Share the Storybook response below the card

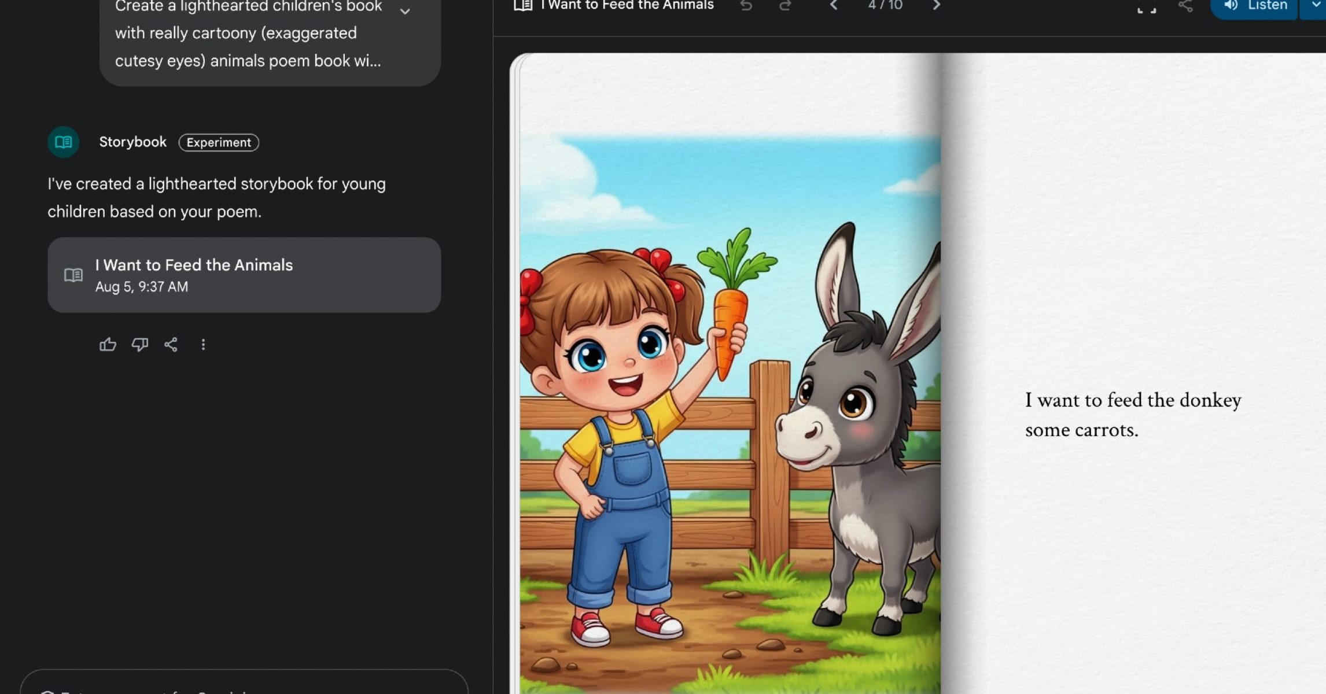pyautogui.click(x=171, y=345)
